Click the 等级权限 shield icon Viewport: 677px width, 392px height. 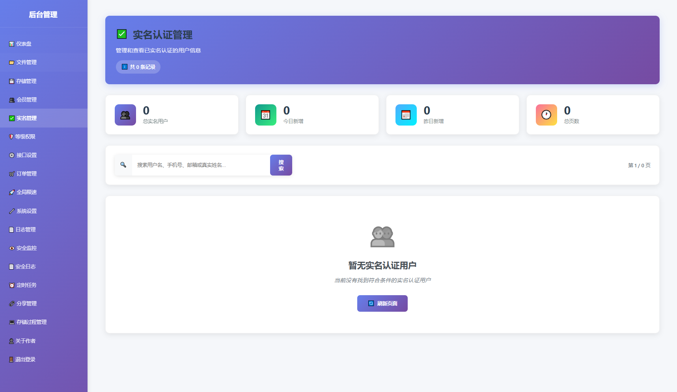[x=11, y=137]
